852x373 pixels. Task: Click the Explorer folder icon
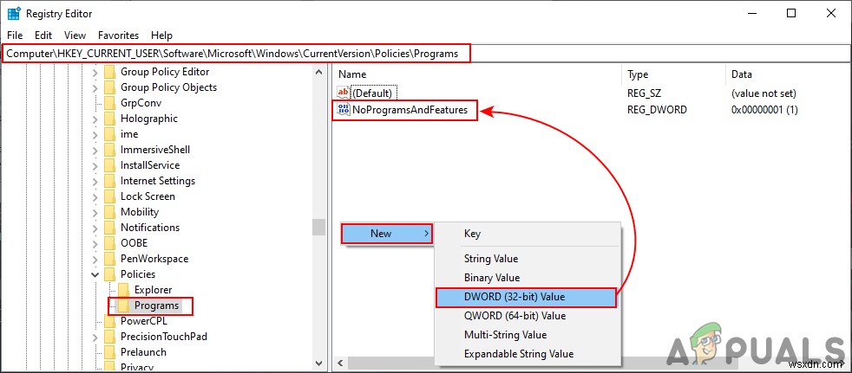(124, 290)
